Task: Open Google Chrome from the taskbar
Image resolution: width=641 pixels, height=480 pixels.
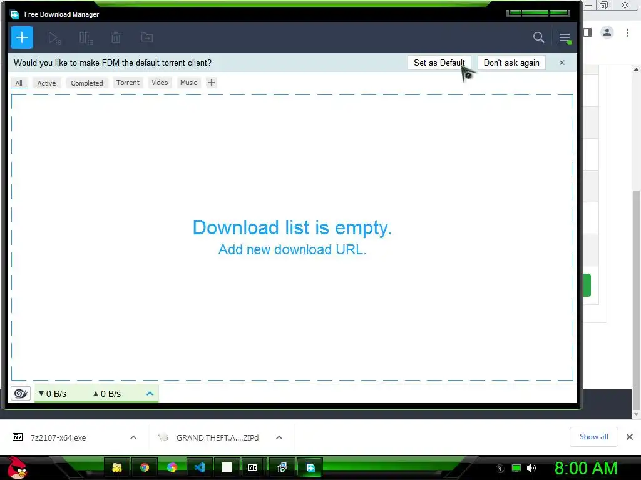Action: 145,467
